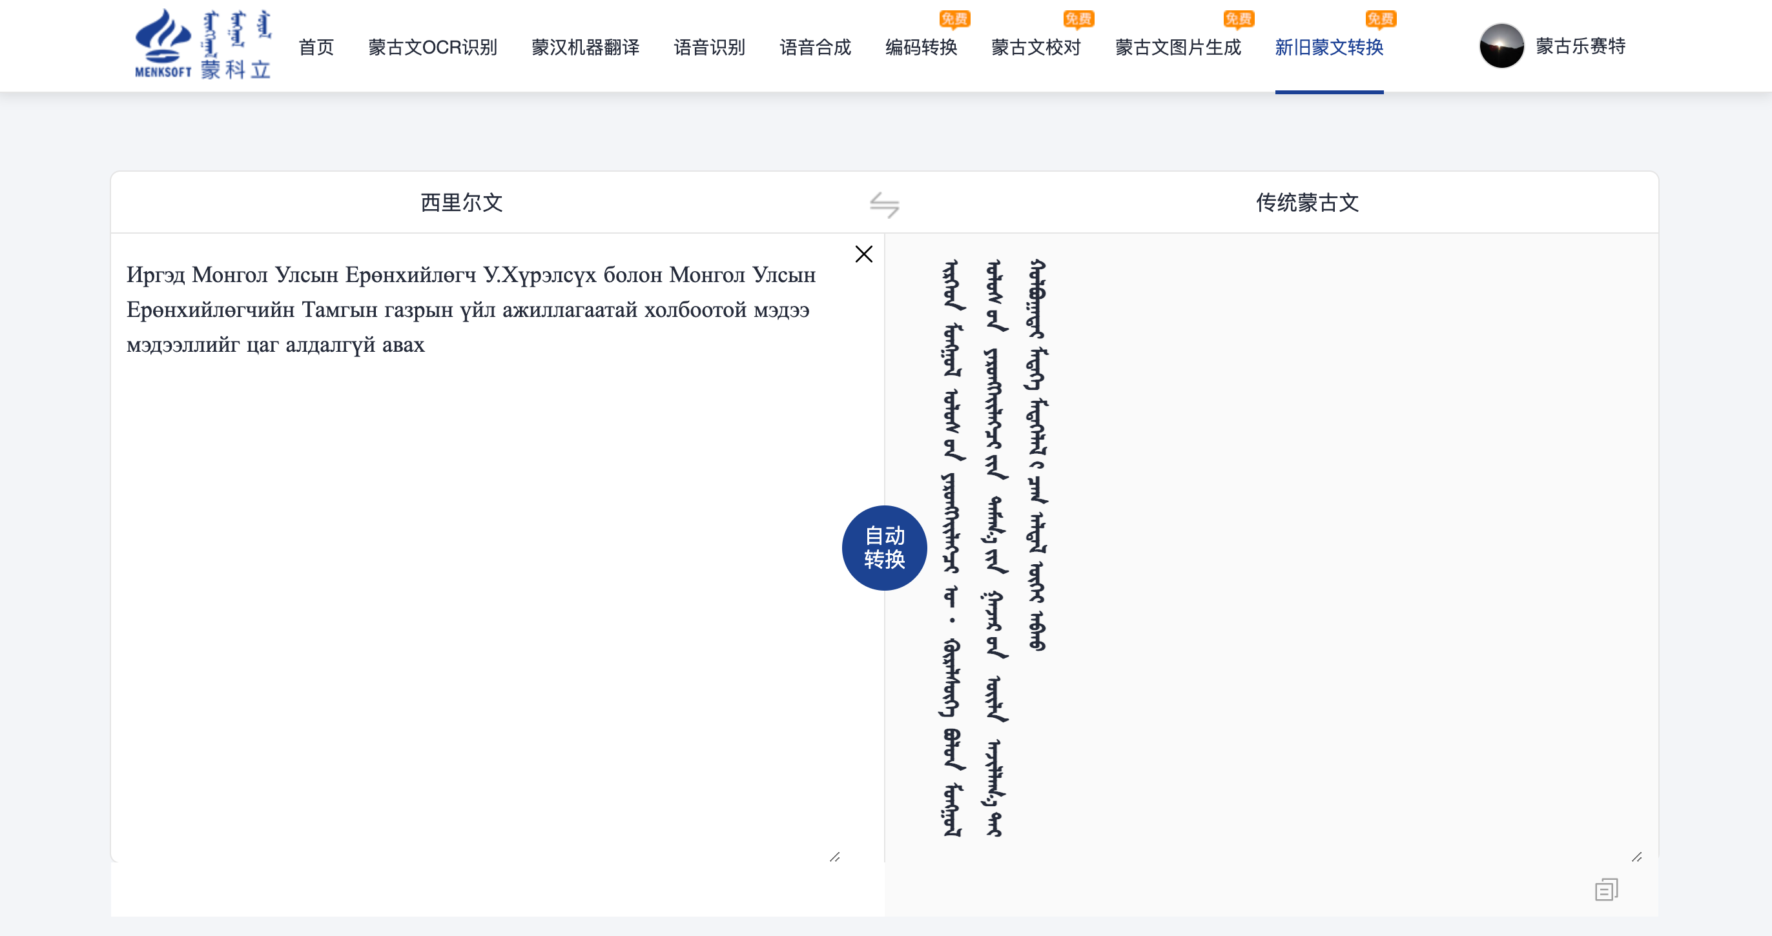
Task: Click the copy result icon
Action: point(1607,890)
